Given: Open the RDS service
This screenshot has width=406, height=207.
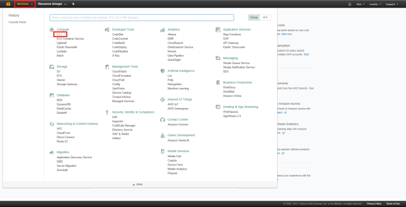Looking at the screenshot, I should tap(60, 100).
